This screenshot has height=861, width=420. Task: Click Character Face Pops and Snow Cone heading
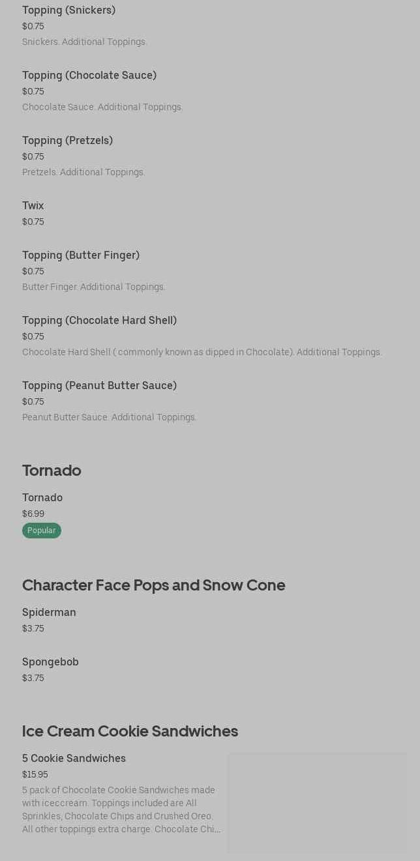[x=153, y=585]
